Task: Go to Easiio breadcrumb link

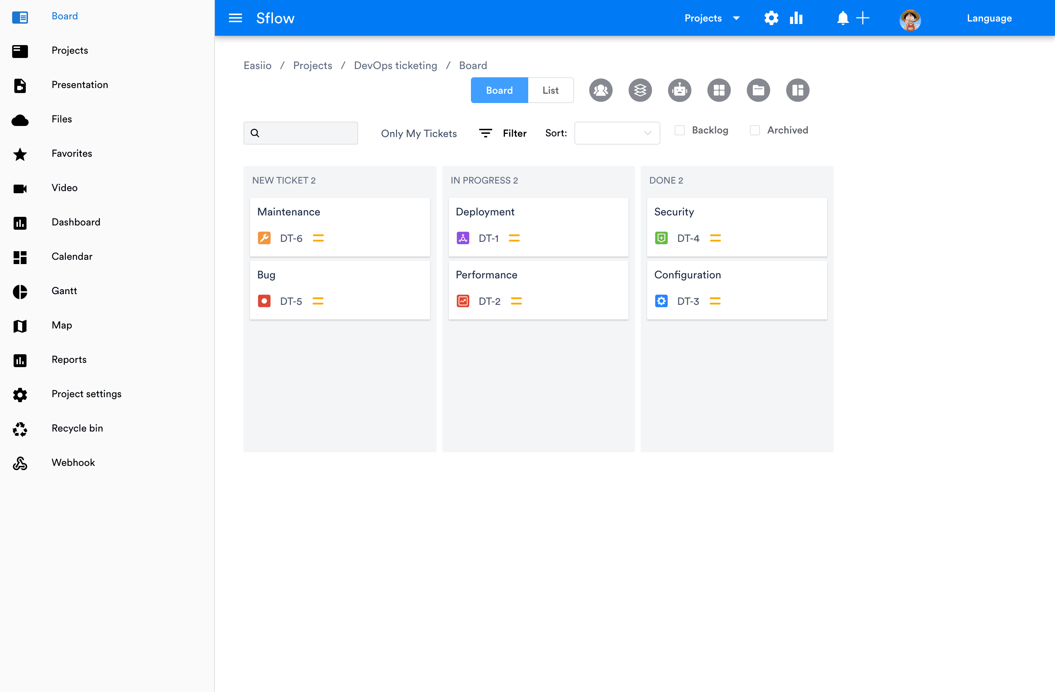Action: click(x=257, y=65)
